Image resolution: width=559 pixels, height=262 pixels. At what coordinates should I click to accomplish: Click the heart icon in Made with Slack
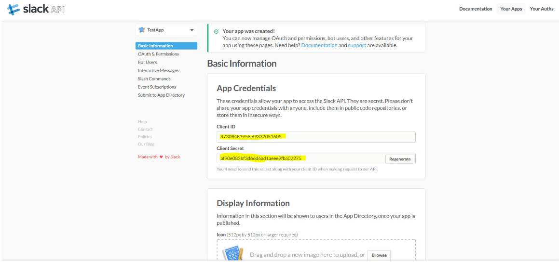161,157
